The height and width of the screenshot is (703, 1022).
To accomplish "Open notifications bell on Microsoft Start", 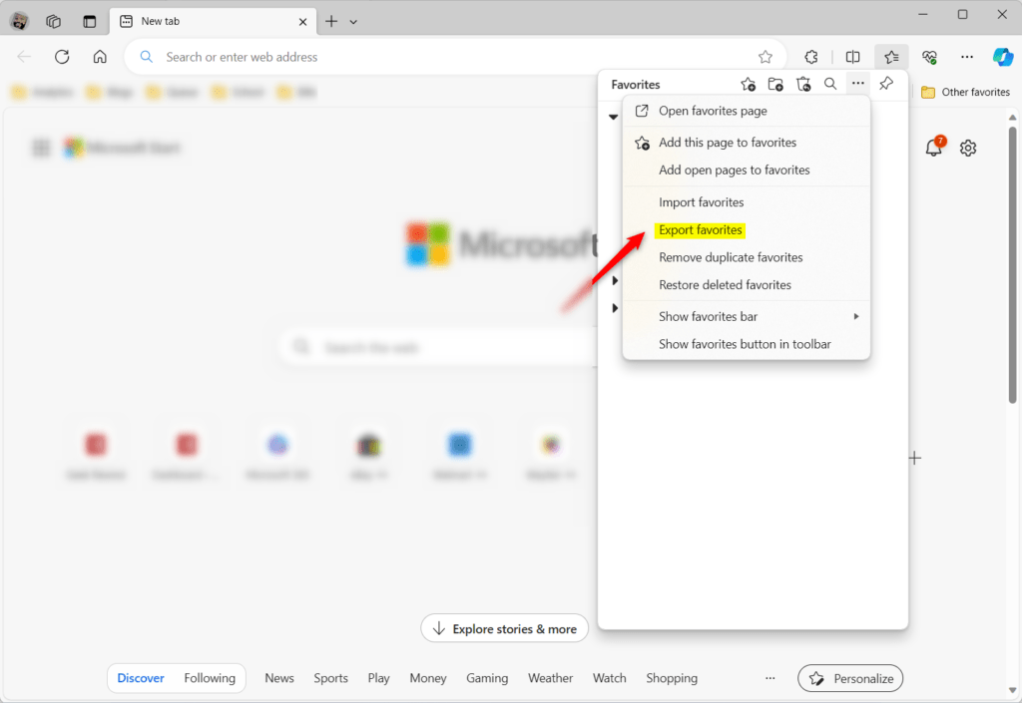I will coord(932,147).
